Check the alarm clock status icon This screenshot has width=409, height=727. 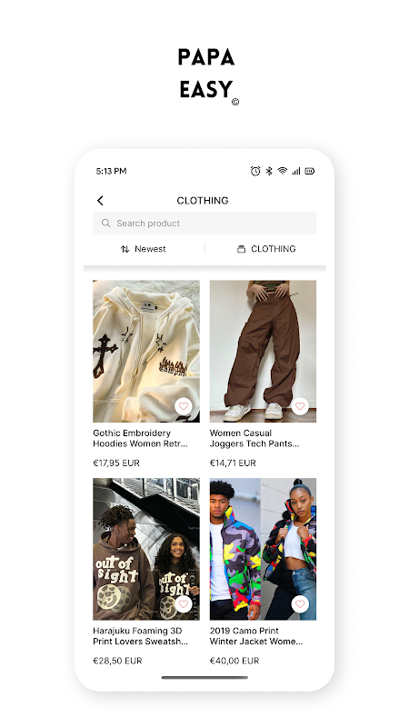click(255, 171)
